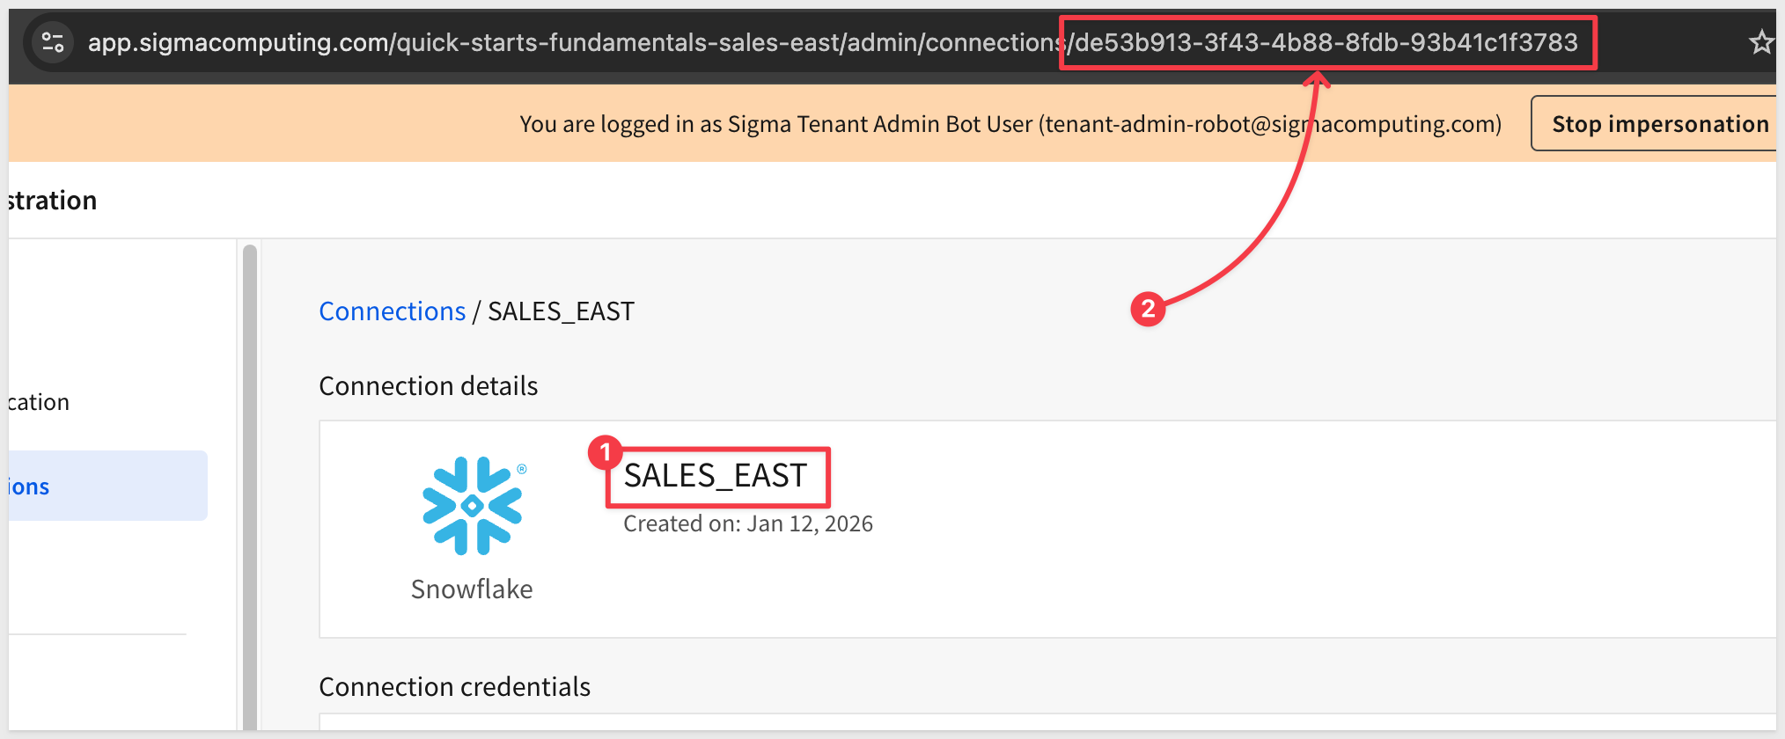Click the connection ID portion of the URL
Viewport: 1785px width, 739px height.
tap(1326, 42)
